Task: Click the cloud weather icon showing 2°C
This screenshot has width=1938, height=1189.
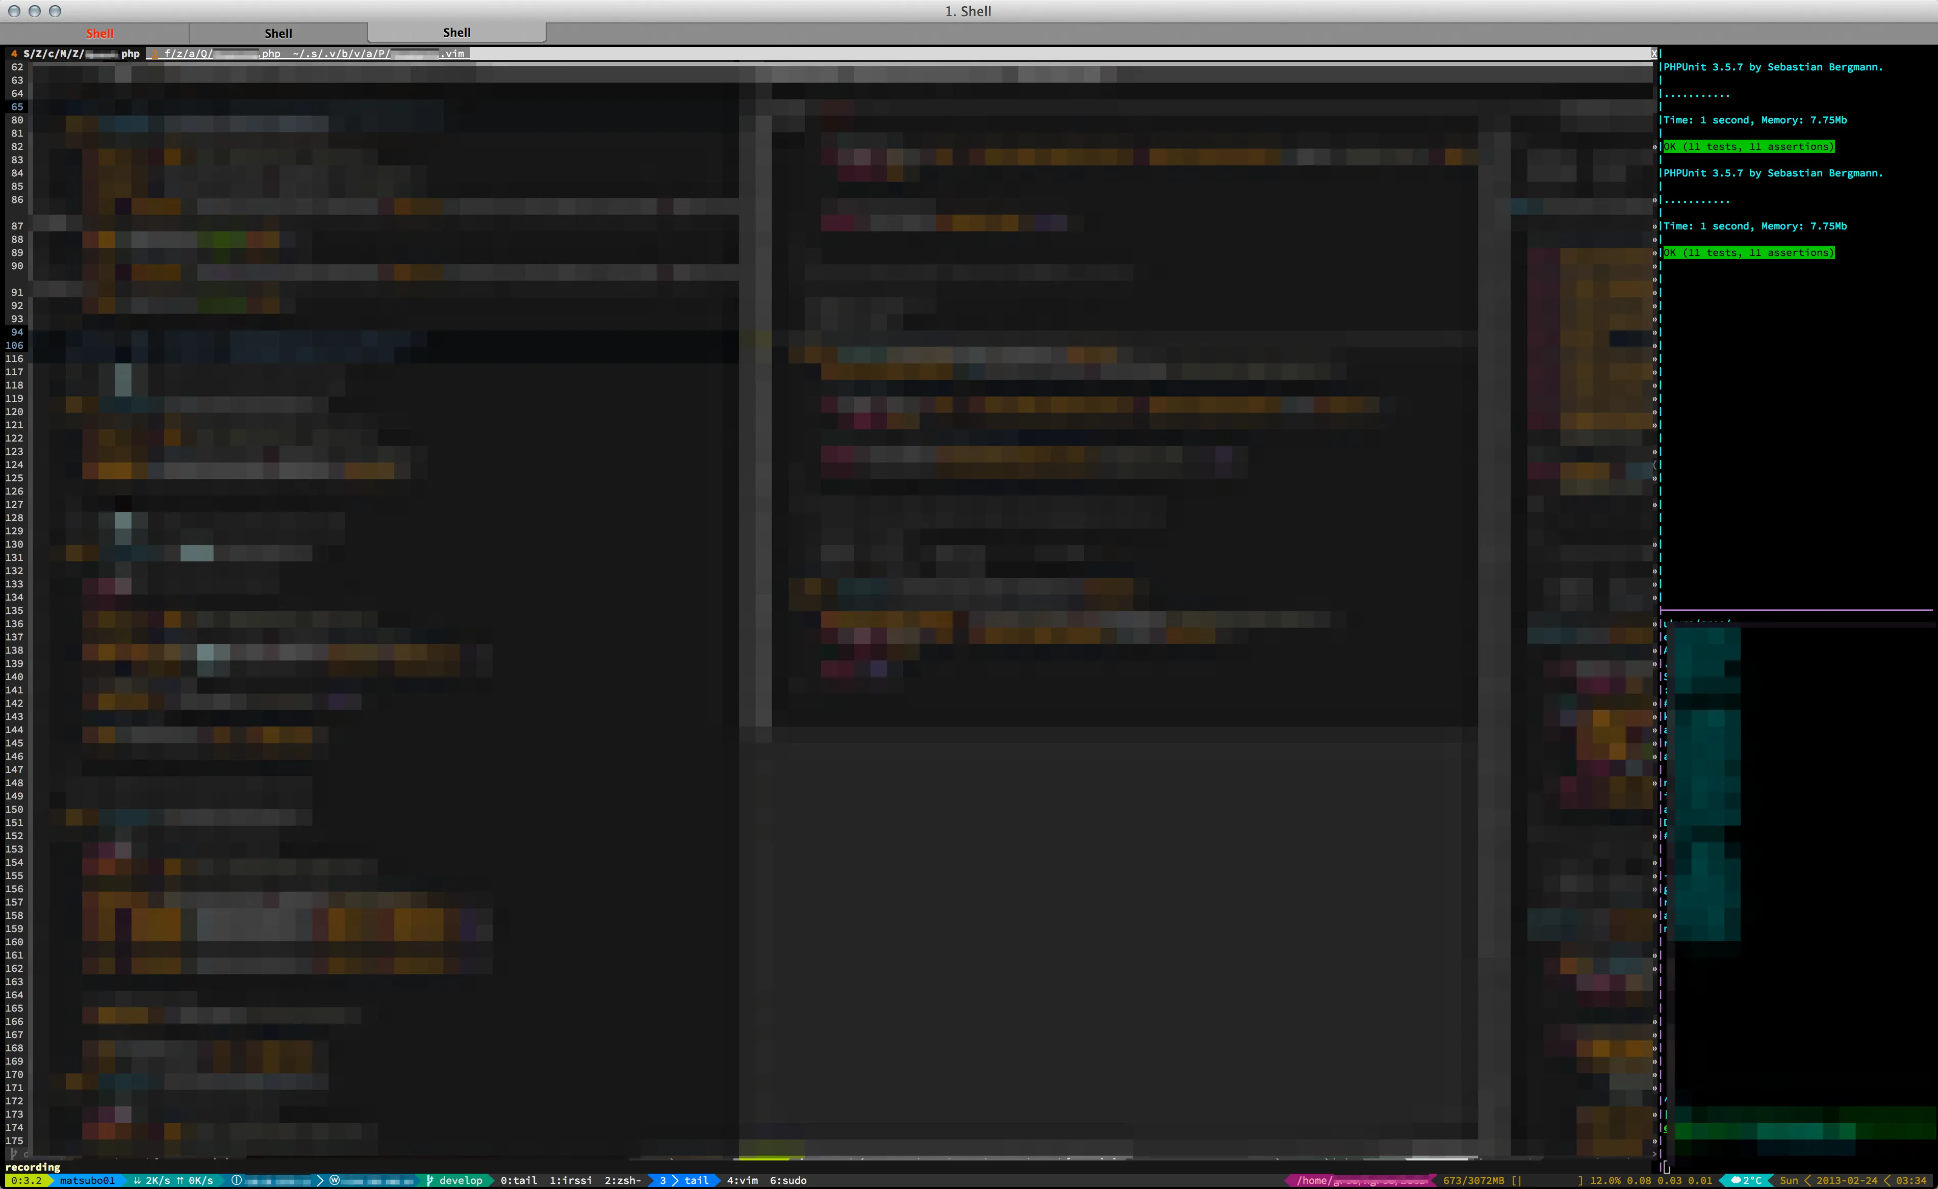Action: pos(1736,1180)
